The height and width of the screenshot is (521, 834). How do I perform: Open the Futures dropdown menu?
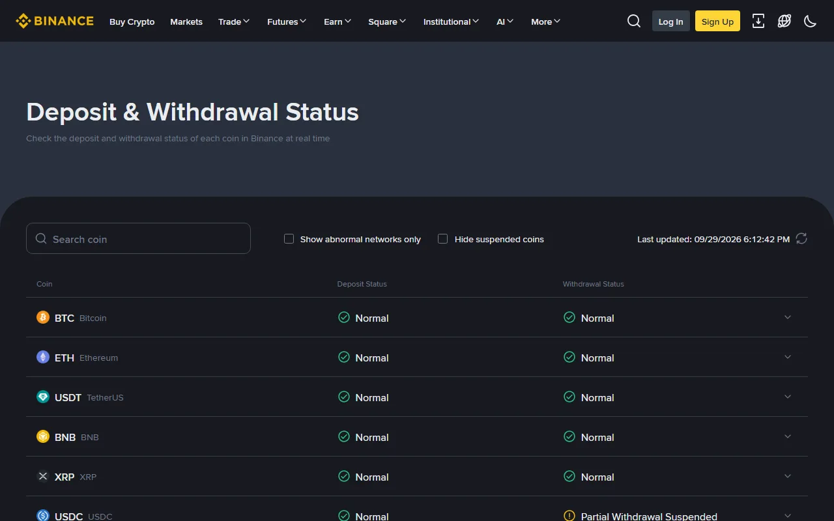point(287,21)
